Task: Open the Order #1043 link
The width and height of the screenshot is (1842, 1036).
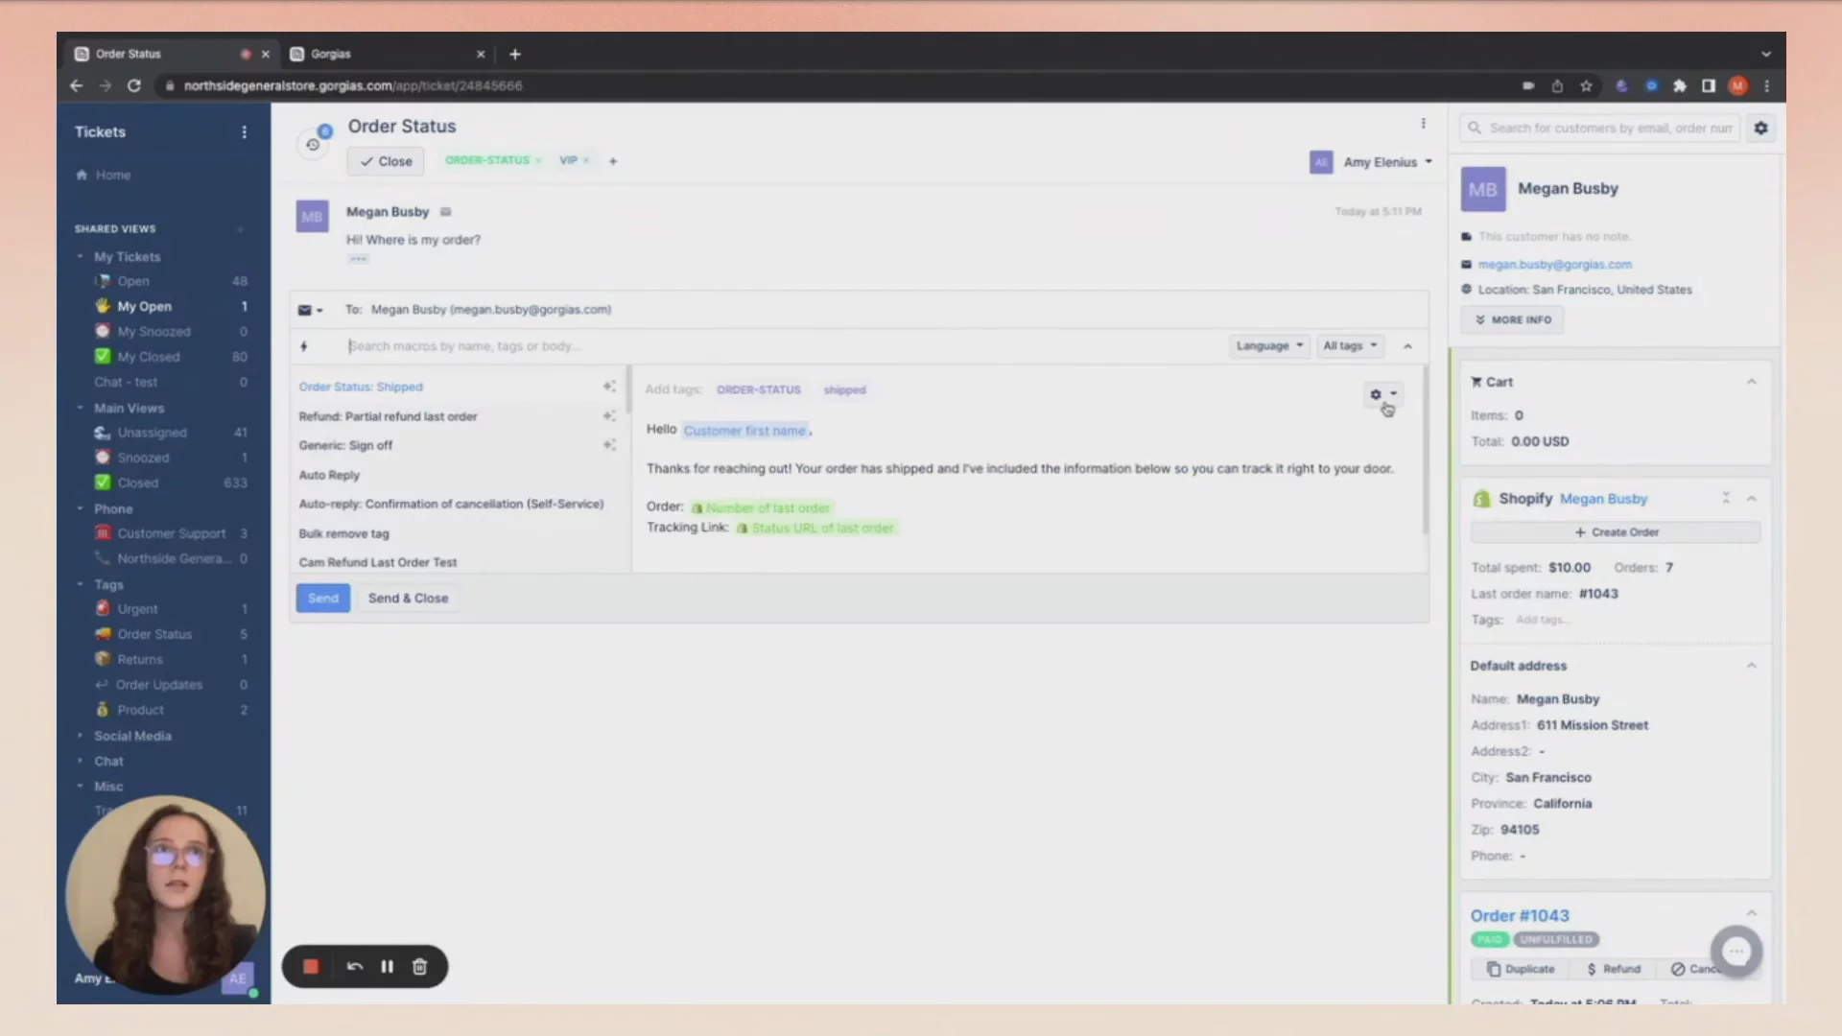Action: pos(1520,916)
